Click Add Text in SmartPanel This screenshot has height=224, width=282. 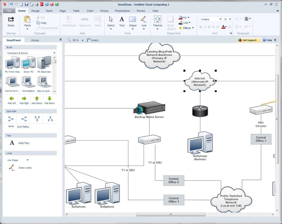pos(19,143)
